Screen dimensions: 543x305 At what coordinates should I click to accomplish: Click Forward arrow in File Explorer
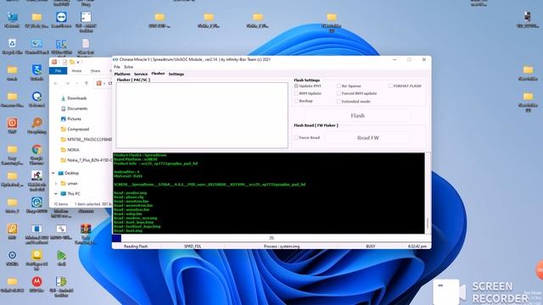pyautogui.click(x=68, y=83)
